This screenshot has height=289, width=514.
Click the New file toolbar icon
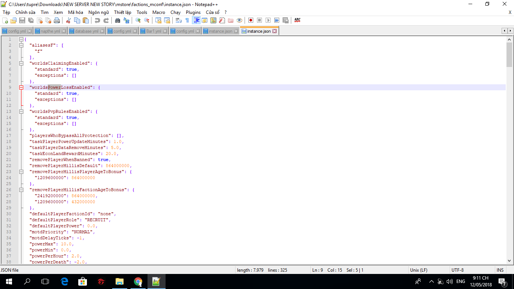point(5,20)
